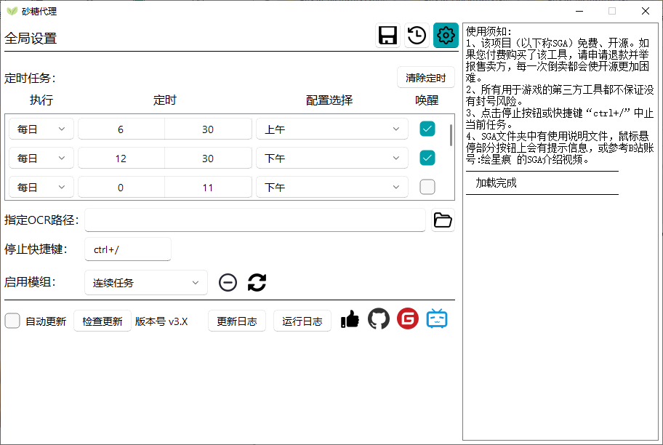663x445 pixels.
Task: Click the 配置选择 column header
Action: (x=329, y=100)
